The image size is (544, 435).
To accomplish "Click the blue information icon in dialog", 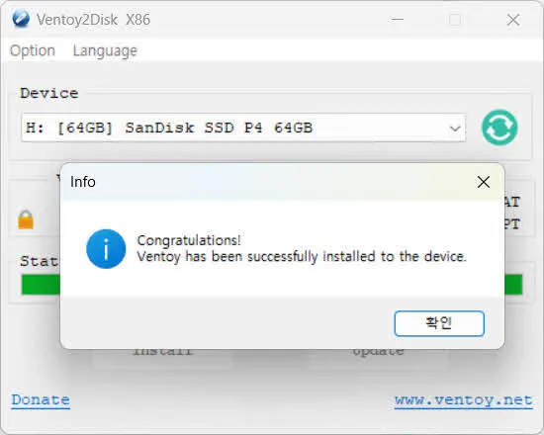I will coord(106,249).
